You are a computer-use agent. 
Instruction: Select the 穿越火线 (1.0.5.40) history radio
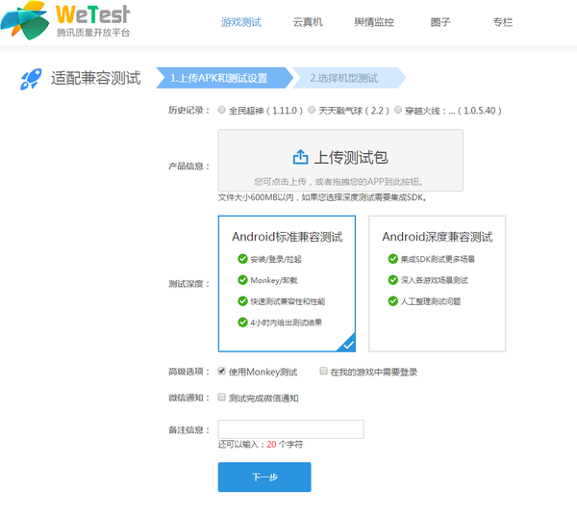coord(398,110)
